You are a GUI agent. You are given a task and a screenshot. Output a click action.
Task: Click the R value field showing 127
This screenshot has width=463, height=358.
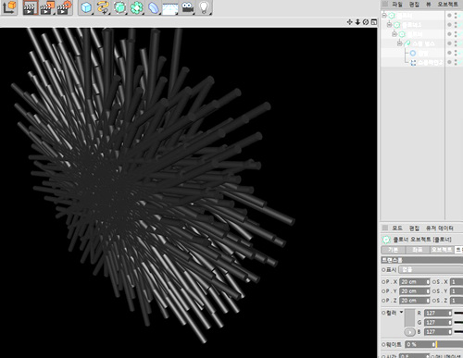point(438,313)
